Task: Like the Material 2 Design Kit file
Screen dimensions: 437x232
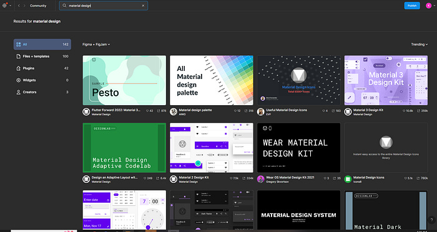Action: 231,178
